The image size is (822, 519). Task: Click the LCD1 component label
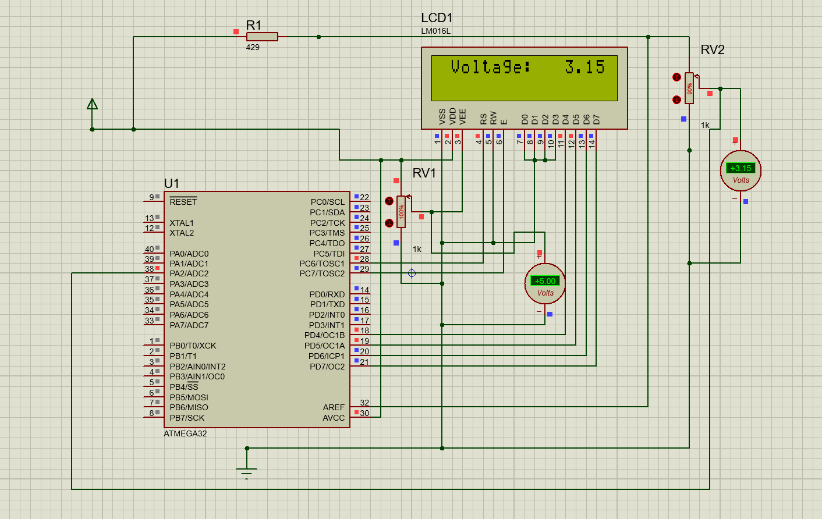[x=437, y=18]
